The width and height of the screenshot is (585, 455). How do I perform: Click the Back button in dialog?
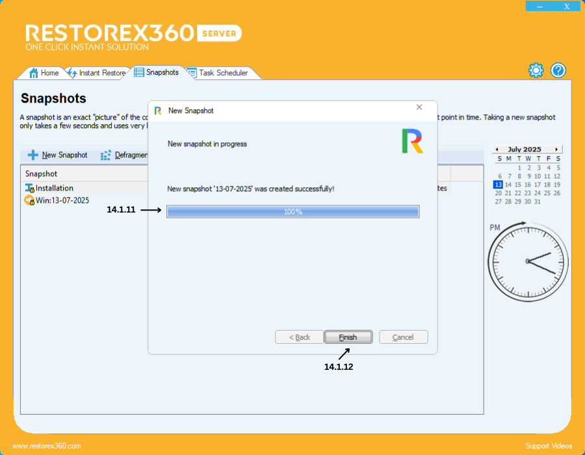point(299,337)
